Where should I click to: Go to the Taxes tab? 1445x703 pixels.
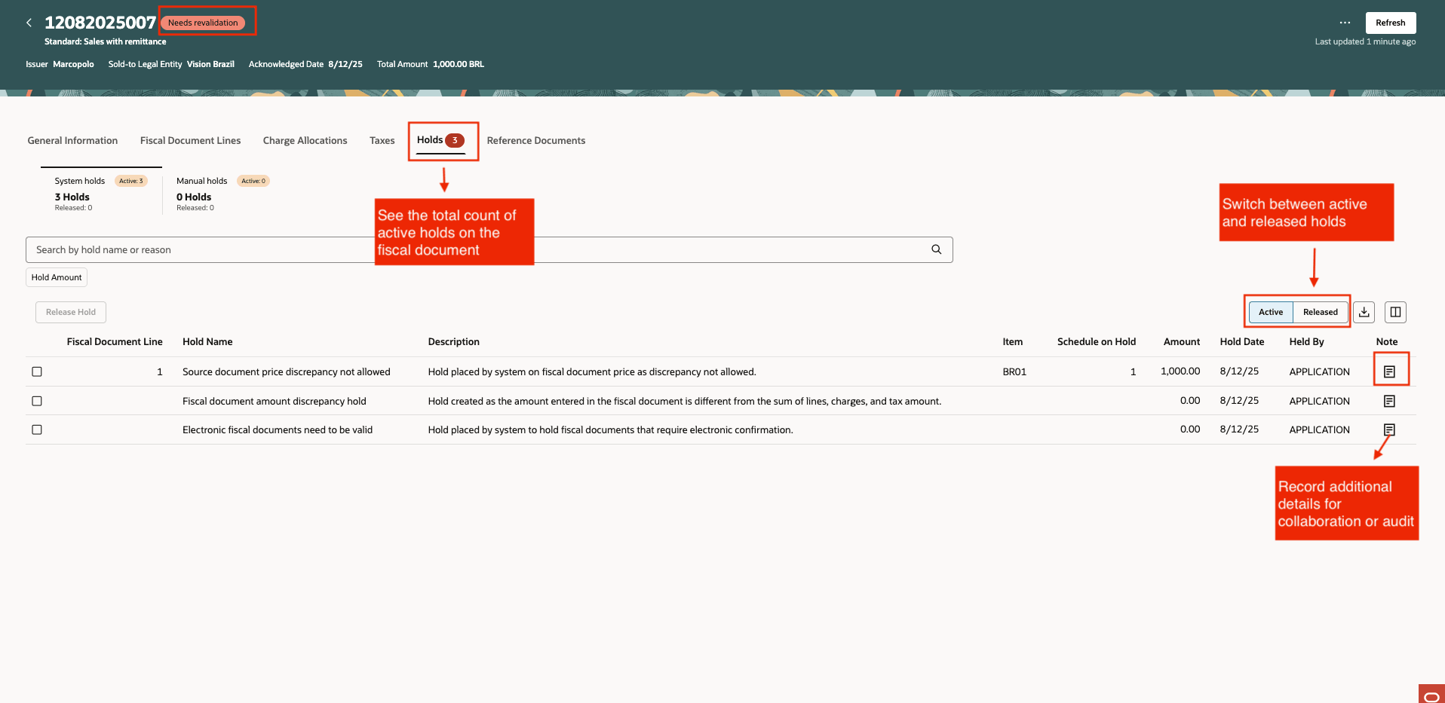click(x=382, y=141)
